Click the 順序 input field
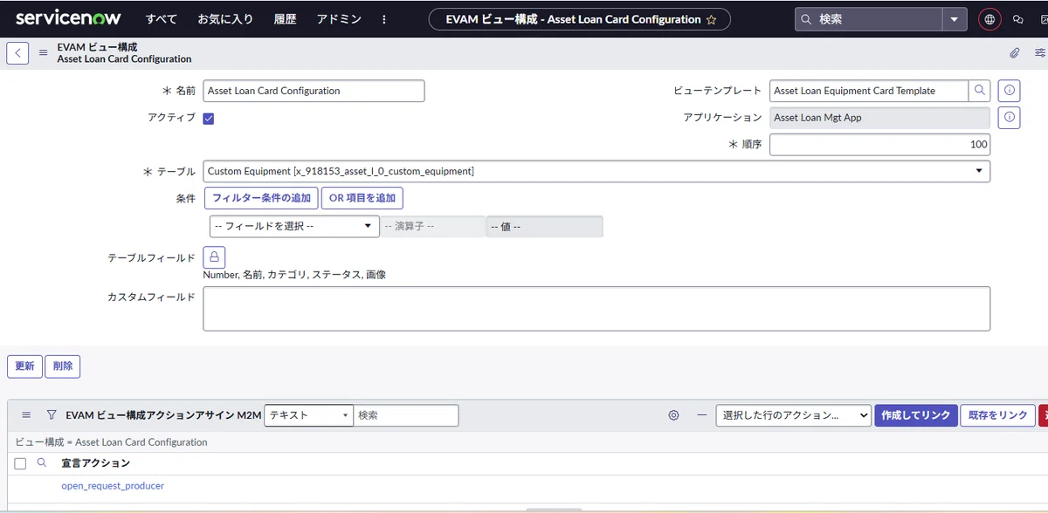Screen dimensions: 1048x513 (880, 145)
